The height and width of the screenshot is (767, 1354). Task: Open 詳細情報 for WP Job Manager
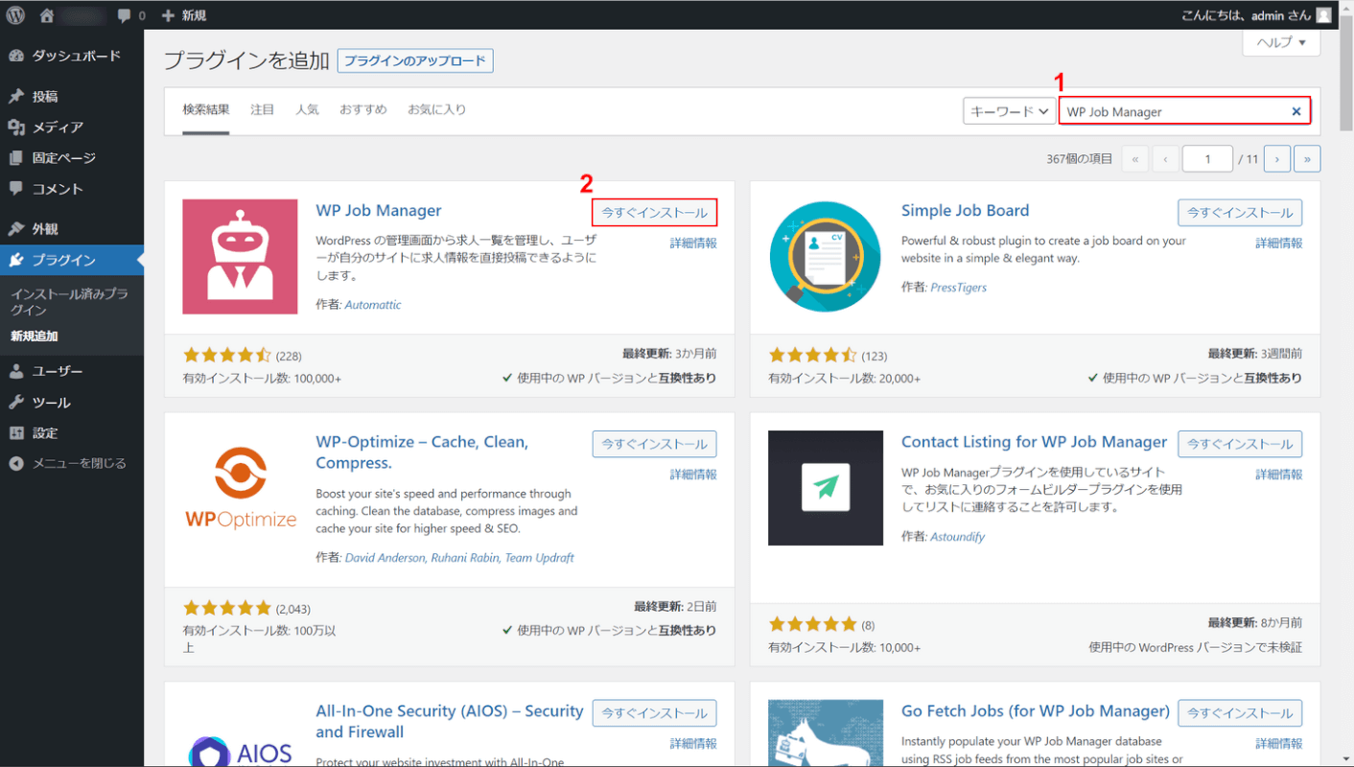click(693, 244)
